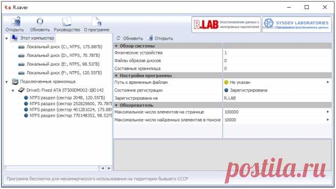The width and height of the screenshot is (336, 189).
Task: Click the Зарегистрирована на row label
Action: click(136, 98)
